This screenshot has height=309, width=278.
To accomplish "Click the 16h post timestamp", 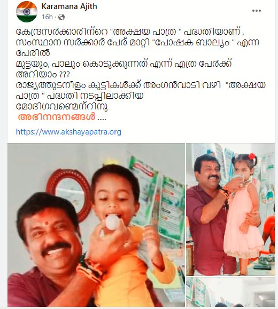I will tap(47, 17).
